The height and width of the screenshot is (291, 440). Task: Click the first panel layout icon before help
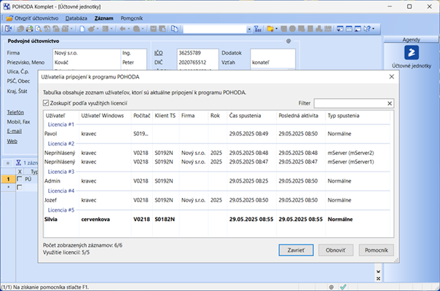pyautogui.click(x=340, y=28)
